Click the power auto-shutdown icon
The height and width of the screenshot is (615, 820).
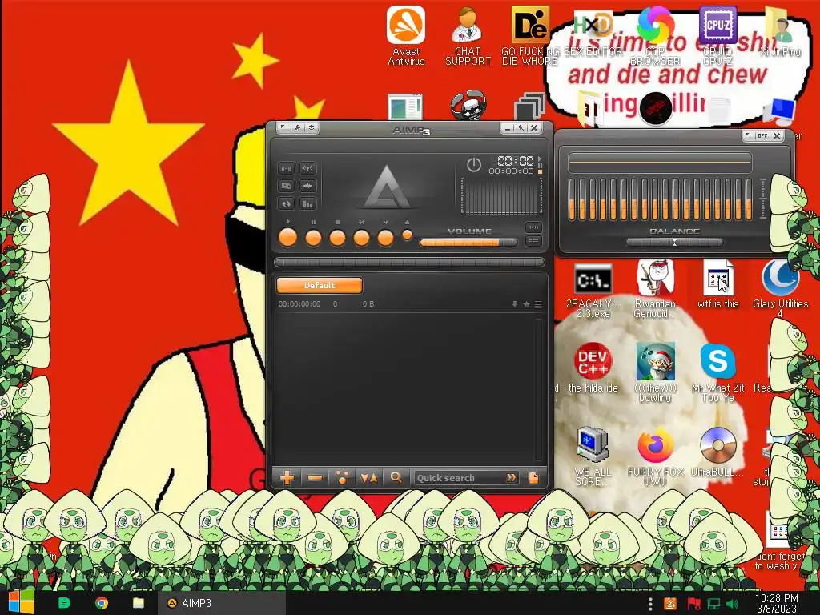[x=474, y=165]
